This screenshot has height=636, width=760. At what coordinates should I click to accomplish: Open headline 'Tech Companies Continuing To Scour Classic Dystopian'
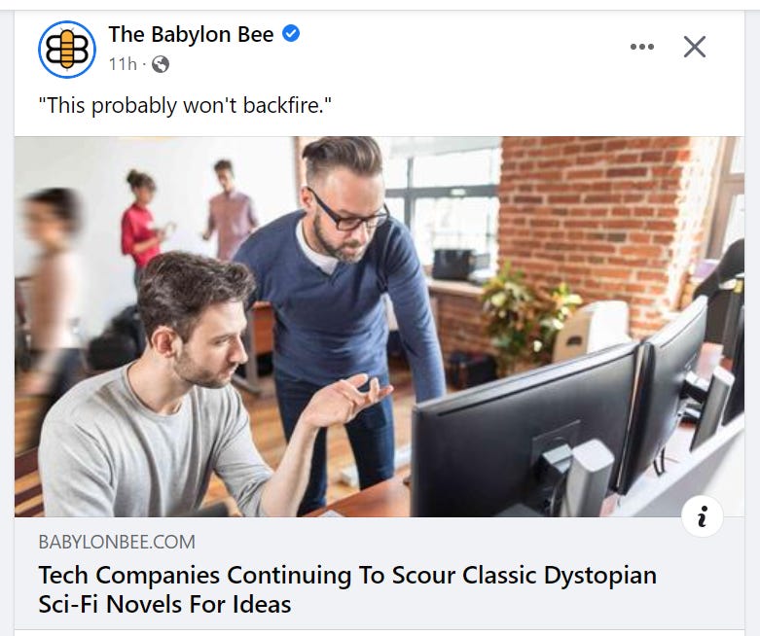pos(347,576)
